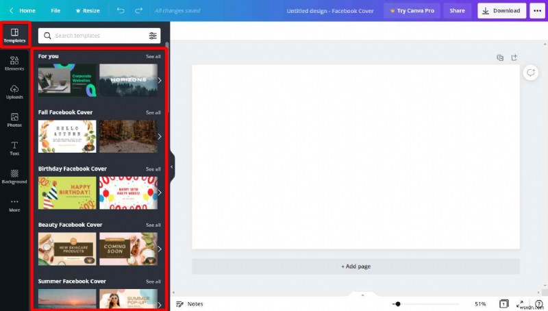Viewport: 548px width, 311px height.
Task: Open the Elements sidebar tab
Action: 14,63
